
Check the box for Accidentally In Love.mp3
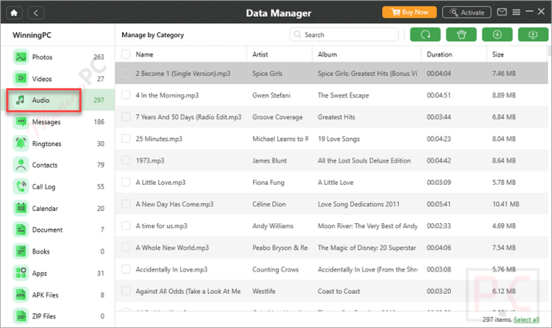[126, 269]
